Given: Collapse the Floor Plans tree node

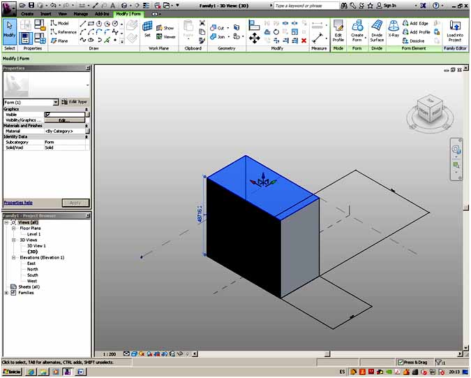Looking at the screenshot, I should [13, 228].
